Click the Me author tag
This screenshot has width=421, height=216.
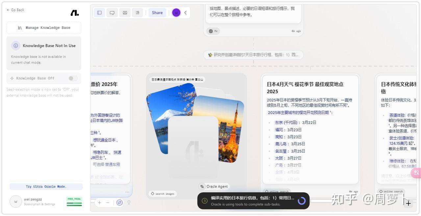(x=213, y=31)
